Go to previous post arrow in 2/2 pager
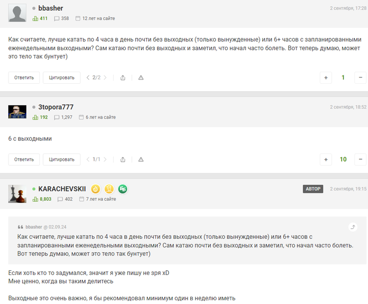This screenshot has height=304, width=368. click(x=88, y=77)
